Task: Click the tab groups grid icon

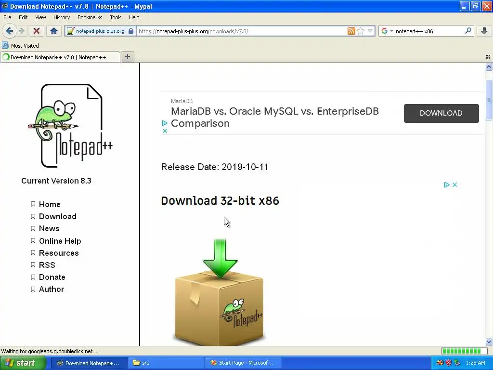Action: point(488,57)
